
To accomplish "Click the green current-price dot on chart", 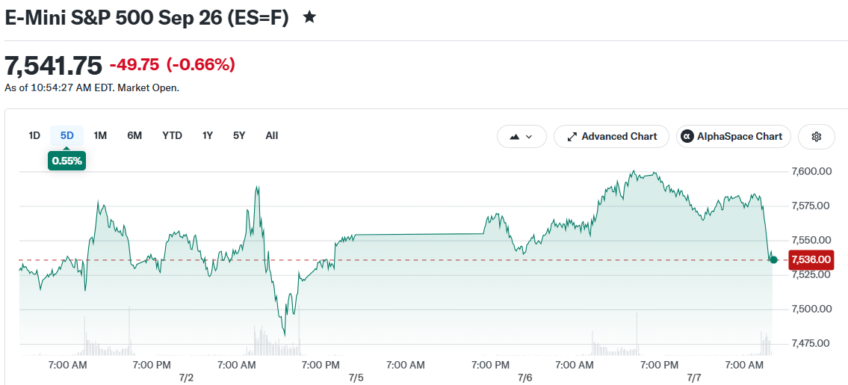I will [x=773, y=260].
